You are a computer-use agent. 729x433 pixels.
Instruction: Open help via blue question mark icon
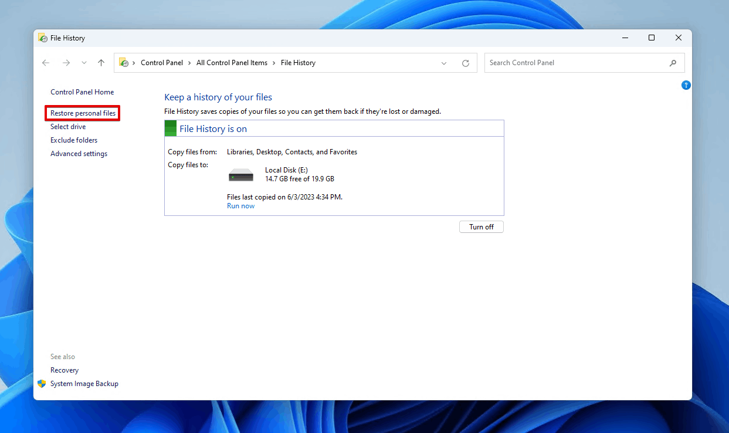pyautogui.click(x=686, y=85)
